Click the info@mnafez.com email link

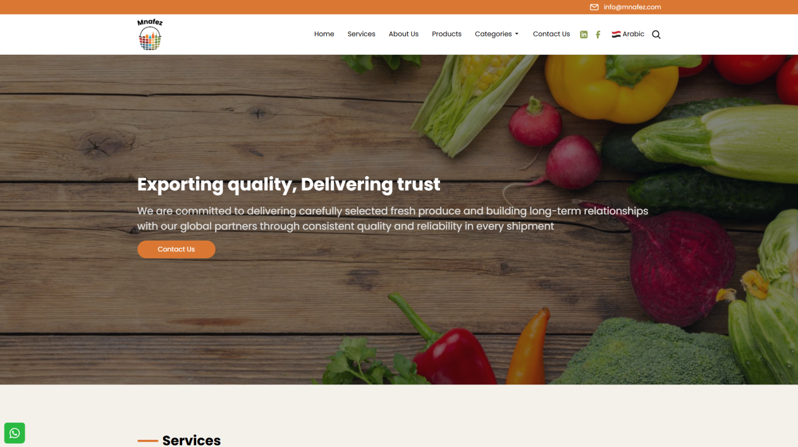pyautogui.click(x=632, y=7)
